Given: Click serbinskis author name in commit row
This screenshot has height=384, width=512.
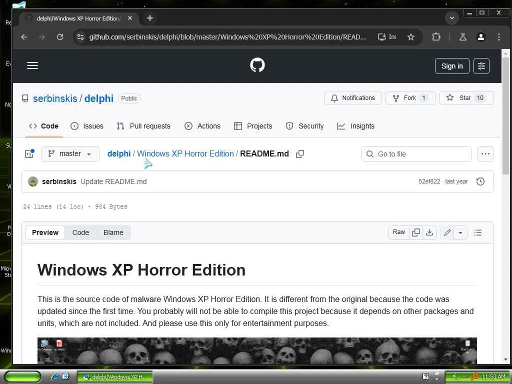Looking at the screenshot, I should tap(59, 181).
